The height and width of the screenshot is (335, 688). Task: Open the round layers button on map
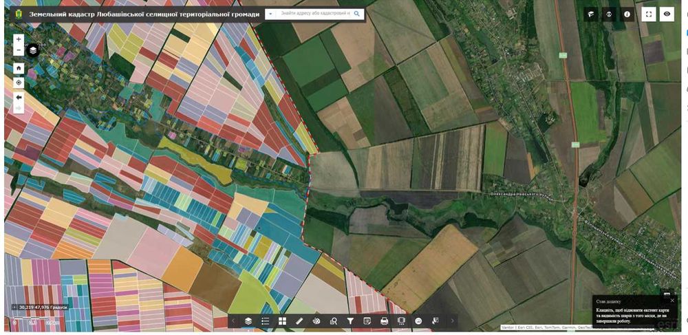33,51
